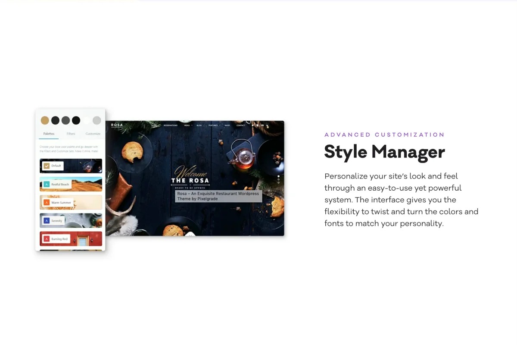Click the ROSA logo in preview
The width and height of the screenshot is (517, 345).
(x=117, y=125)
